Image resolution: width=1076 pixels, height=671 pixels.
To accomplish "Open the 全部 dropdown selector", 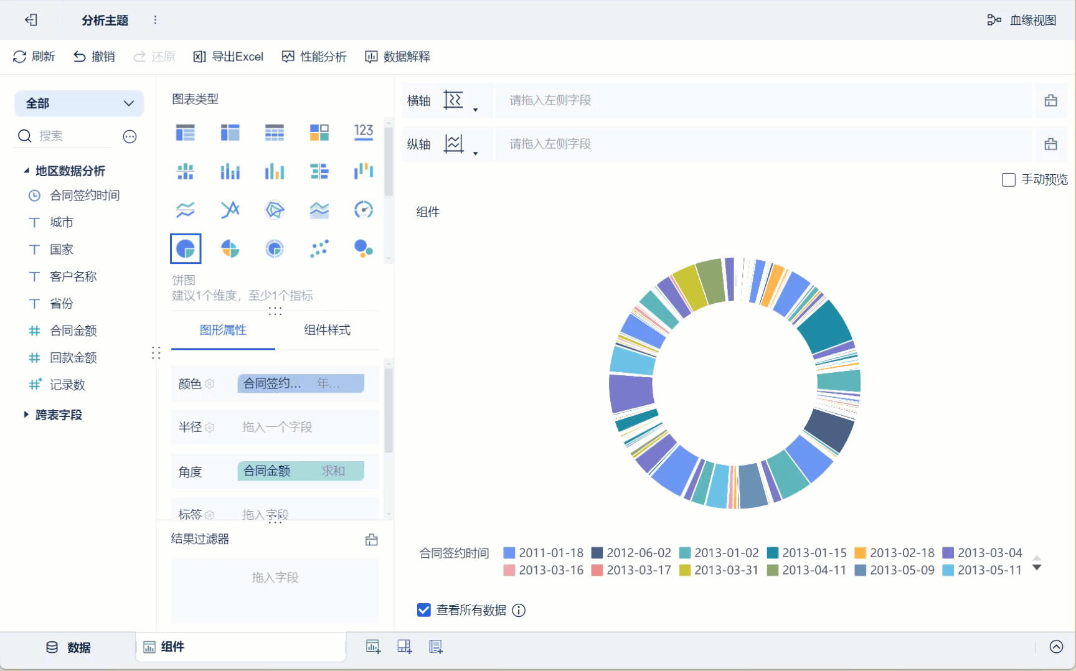I will tap(79, 103).
